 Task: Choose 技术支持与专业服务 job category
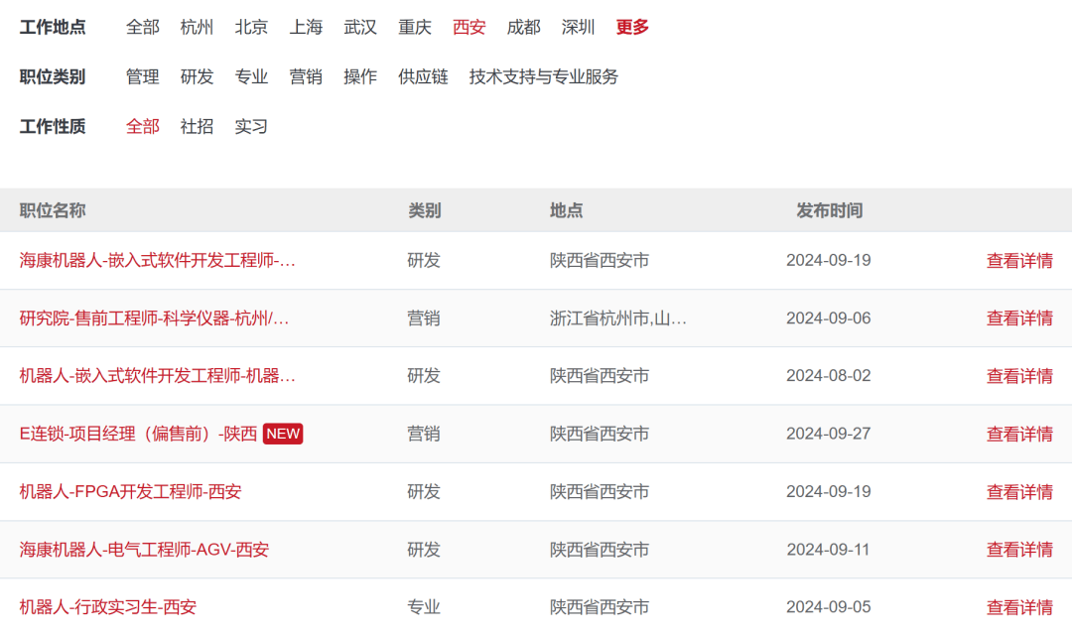click(x=544, y=76)
